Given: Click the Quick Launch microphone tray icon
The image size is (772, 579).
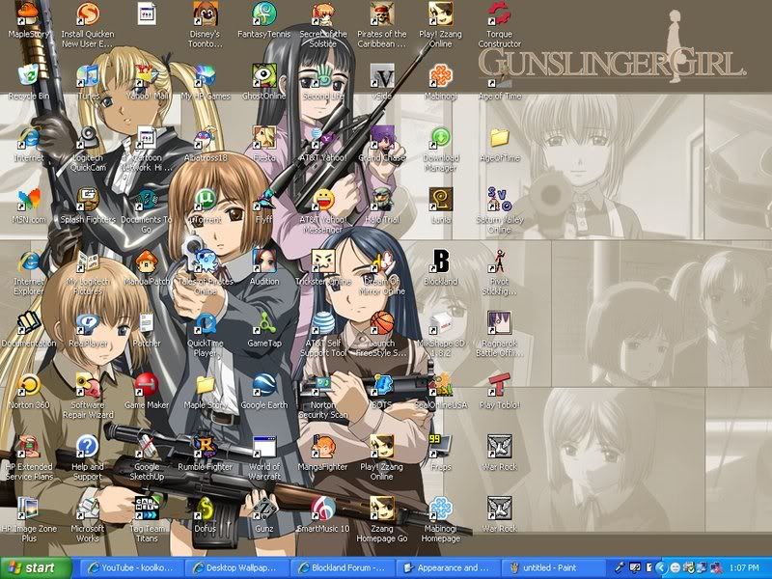Looking at the screenshot, I should pos(620,567).
